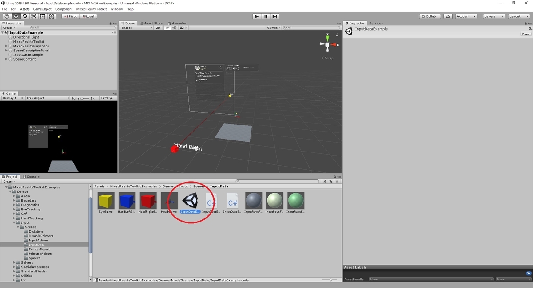Select the InputDataExample Unity scene asset
Screen dimensions: 533x288
(x=191, y=203)
